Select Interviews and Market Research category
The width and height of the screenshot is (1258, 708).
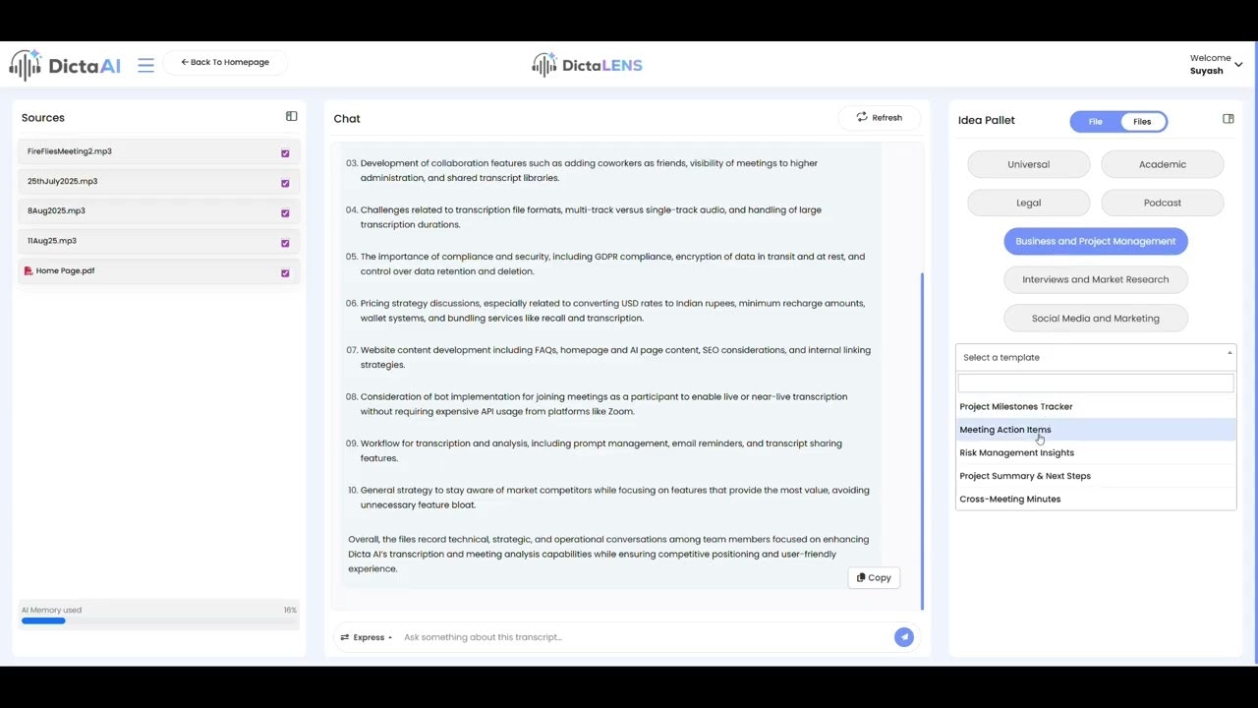click(1096, 279)
